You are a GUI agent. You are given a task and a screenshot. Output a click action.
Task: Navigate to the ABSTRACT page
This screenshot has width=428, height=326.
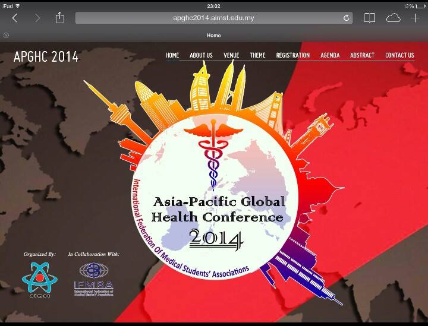coord(362,55)
